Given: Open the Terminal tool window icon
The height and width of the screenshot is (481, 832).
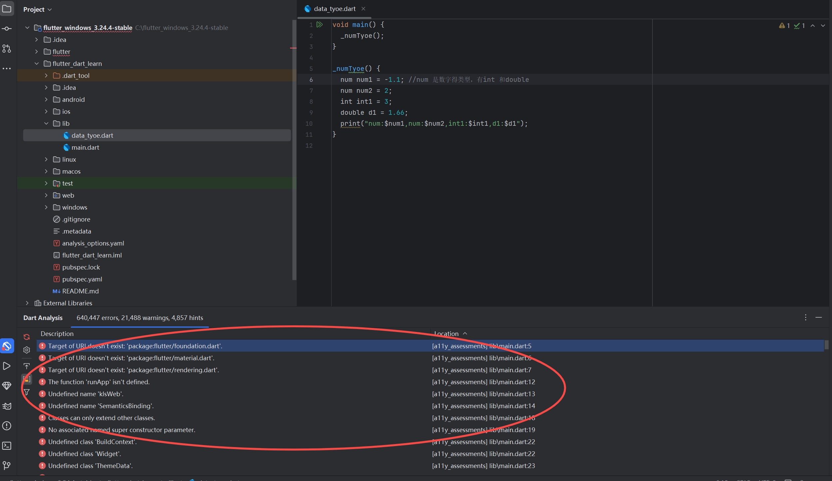Looking at the screenshot, I should 7,446.
